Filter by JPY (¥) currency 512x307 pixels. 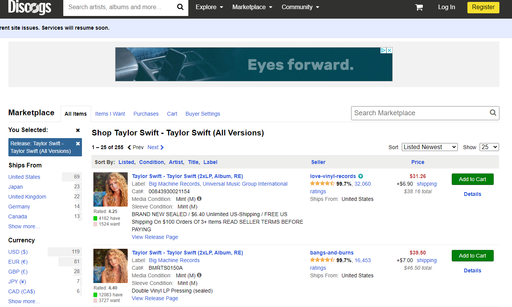click(18, 282)
